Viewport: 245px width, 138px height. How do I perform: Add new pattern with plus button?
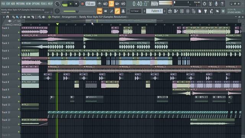click(x=165, y=11)
